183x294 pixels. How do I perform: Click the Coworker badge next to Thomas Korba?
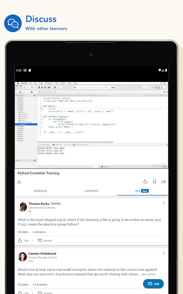tap(56, 204)
